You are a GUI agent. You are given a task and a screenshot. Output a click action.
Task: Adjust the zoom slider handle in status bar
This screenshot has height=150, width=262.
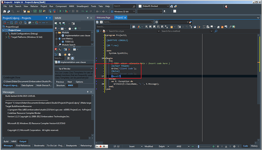(x=198, y=147)
